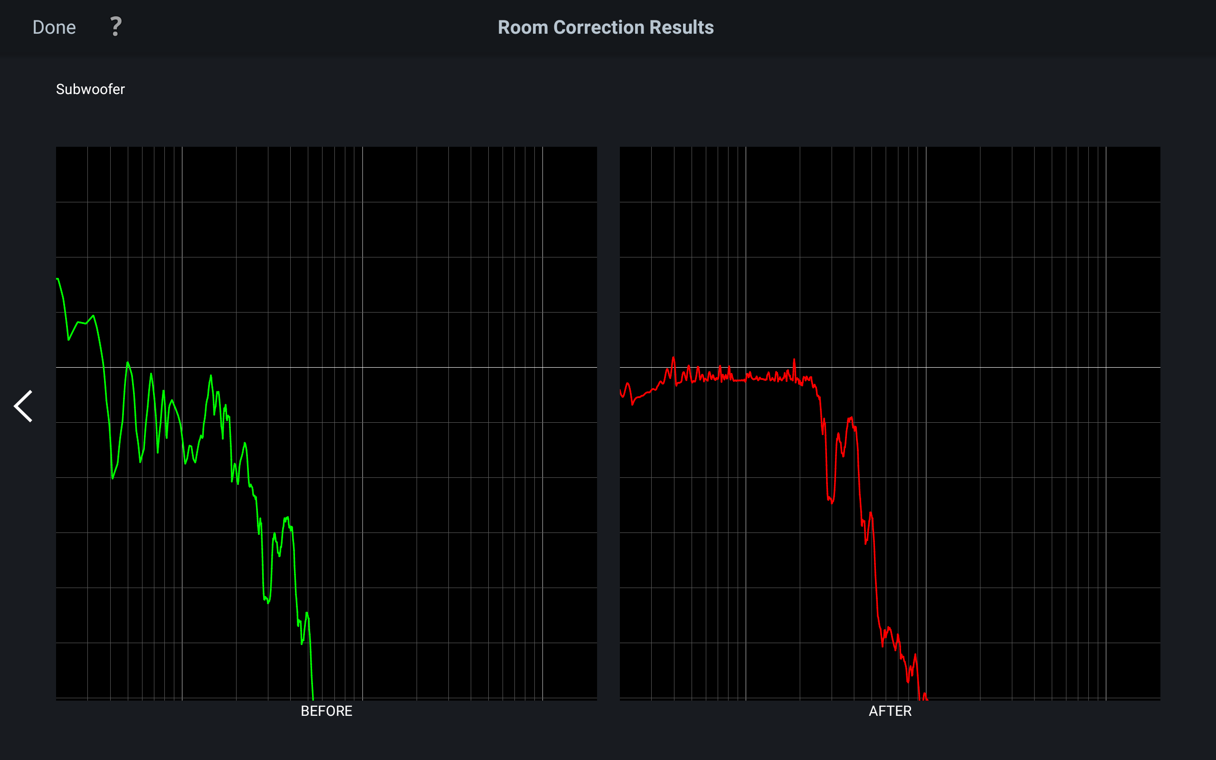Click the tallest starting peak of green curve

point(58,279)
